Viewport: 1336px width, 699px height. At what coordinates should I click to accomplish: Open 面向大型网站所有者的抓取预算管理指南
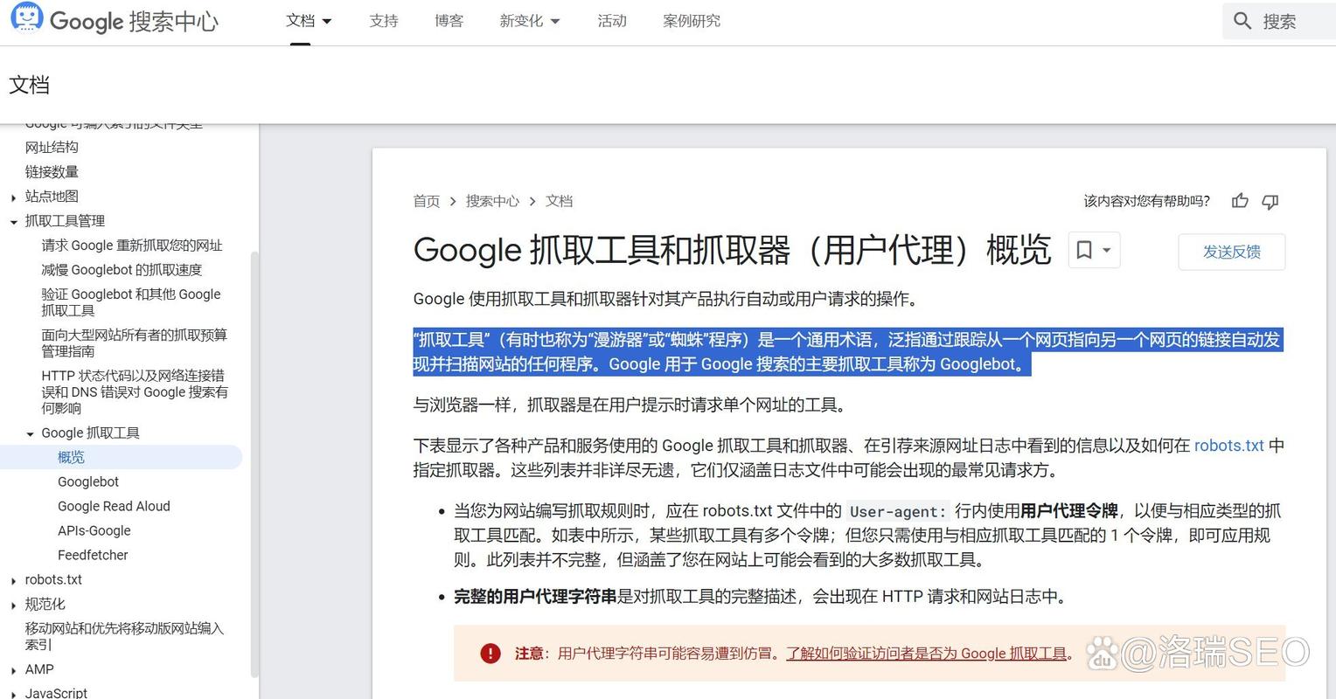(134, 343)
